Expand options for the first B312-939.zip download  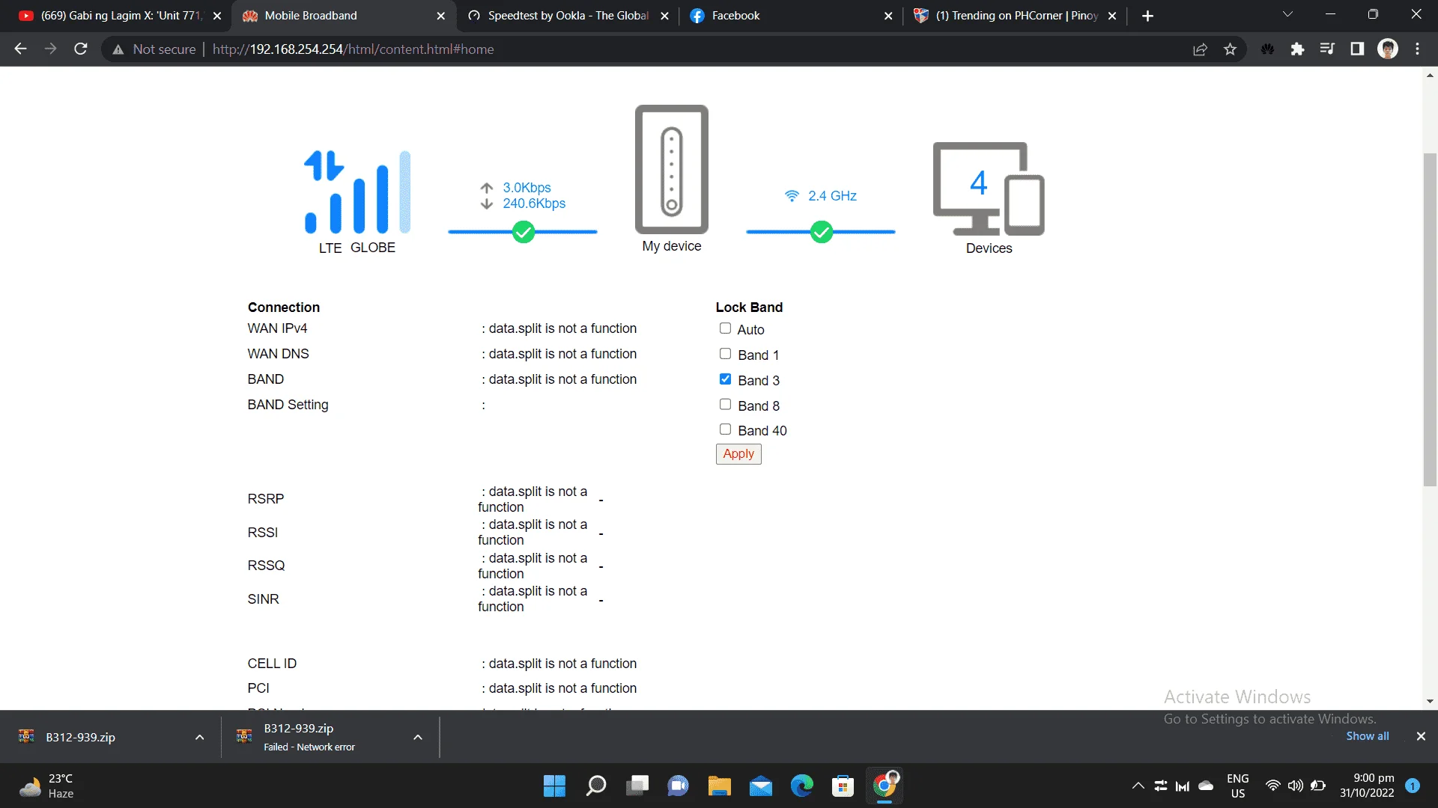tap(199, 738)
